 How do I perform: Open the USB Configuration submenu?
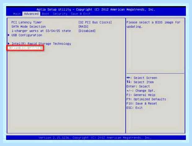[27, 35]
